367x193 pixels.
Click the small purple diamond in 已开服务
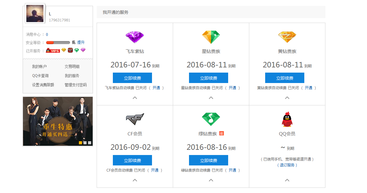tap(83, 50)
